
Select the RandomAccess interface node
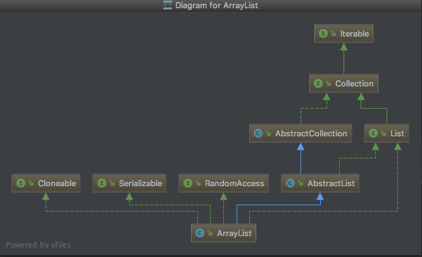(223, 183)
